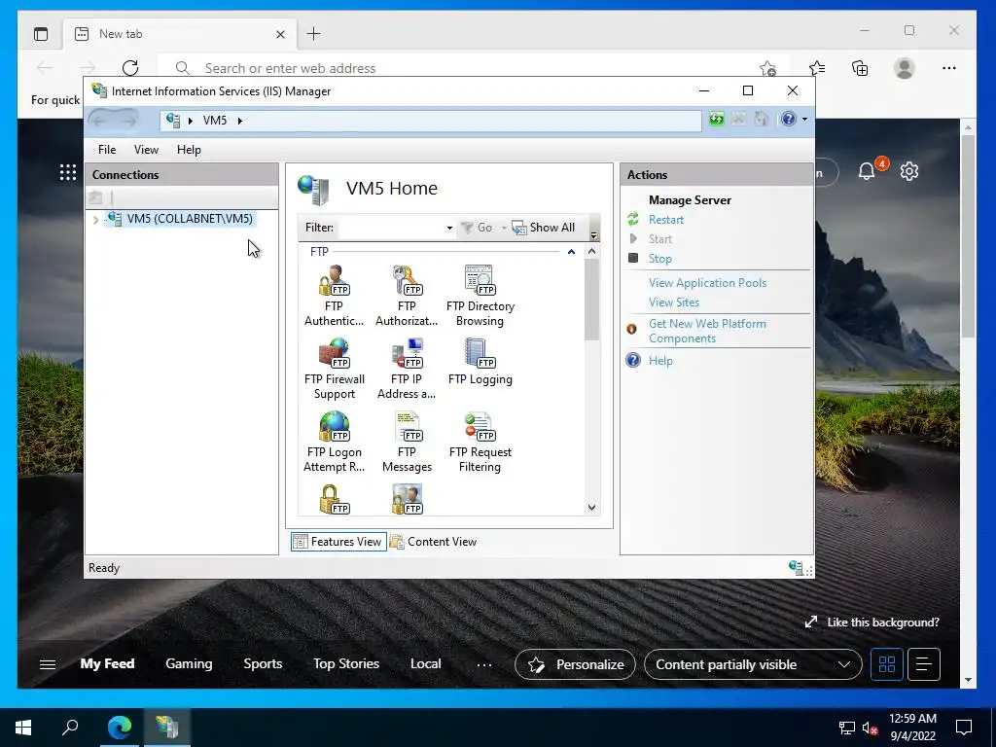
Task: Click the Restart server icon in Actions pane
Action: 633,219
